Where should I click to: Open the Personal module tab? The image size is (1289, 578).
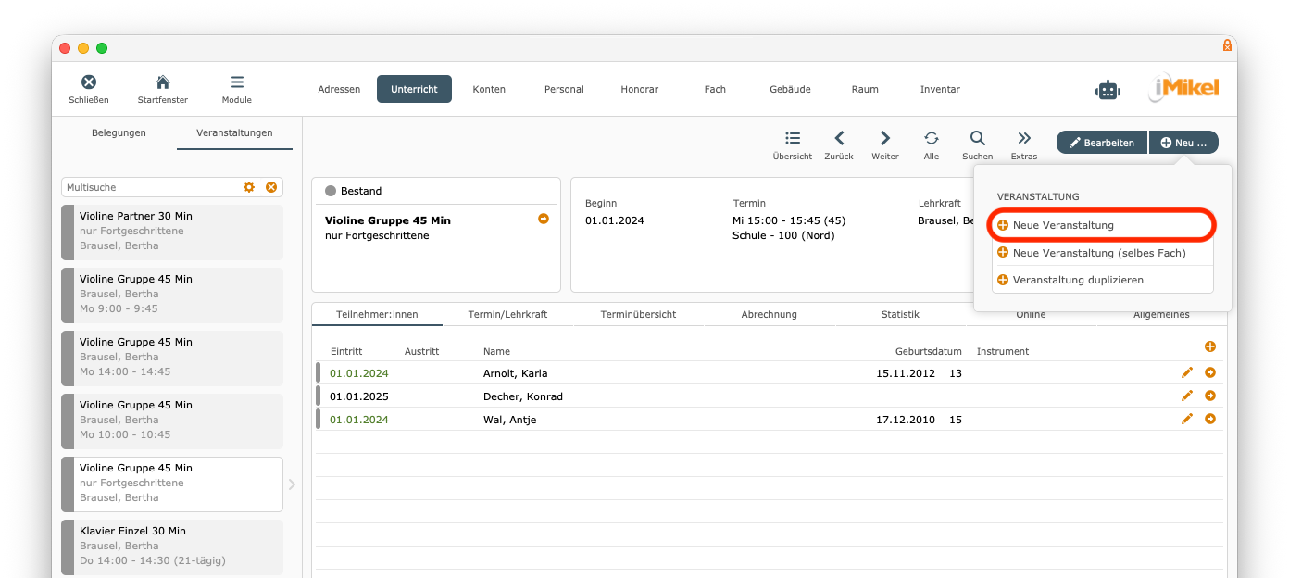coord(564,89)
